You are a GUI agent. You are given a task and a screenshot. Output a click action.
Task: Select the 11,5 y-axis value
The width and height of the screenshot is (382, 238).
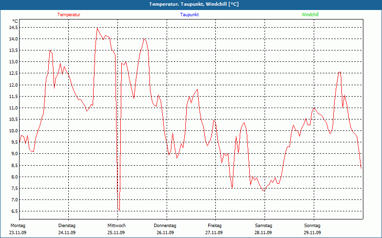pos(13,97)
